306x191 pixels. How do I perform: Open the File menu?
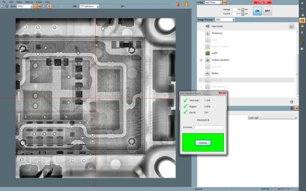pyautogui.click(x=4, y=2)
